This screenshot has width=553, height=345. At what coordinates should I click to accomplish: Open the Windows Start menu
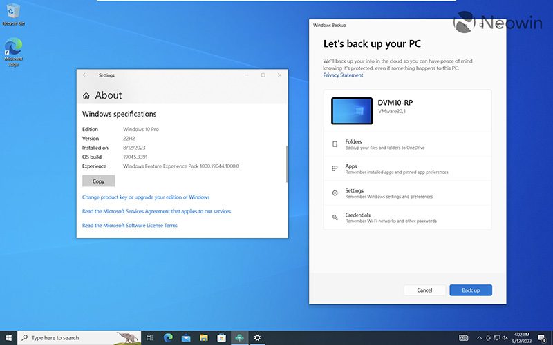[8, 338]
